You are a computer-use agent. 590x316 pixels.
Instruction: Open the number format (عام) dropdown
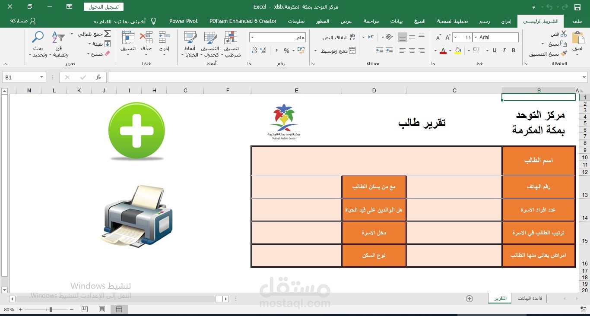252,38
